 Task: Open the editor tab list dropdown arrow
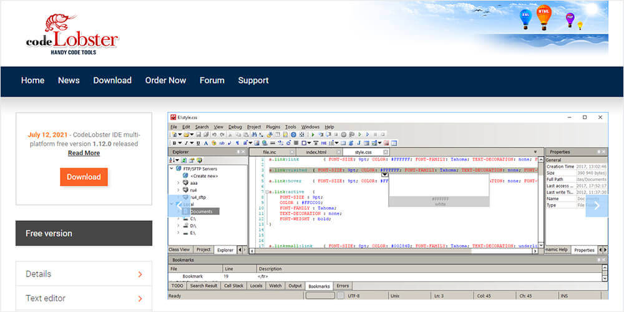535,152
